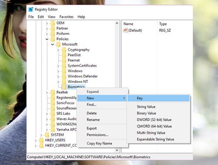Image resolution: width=218 pixels, height=165 pixels.
Task: Expand the Partner key
Action: tap(47, 29)
